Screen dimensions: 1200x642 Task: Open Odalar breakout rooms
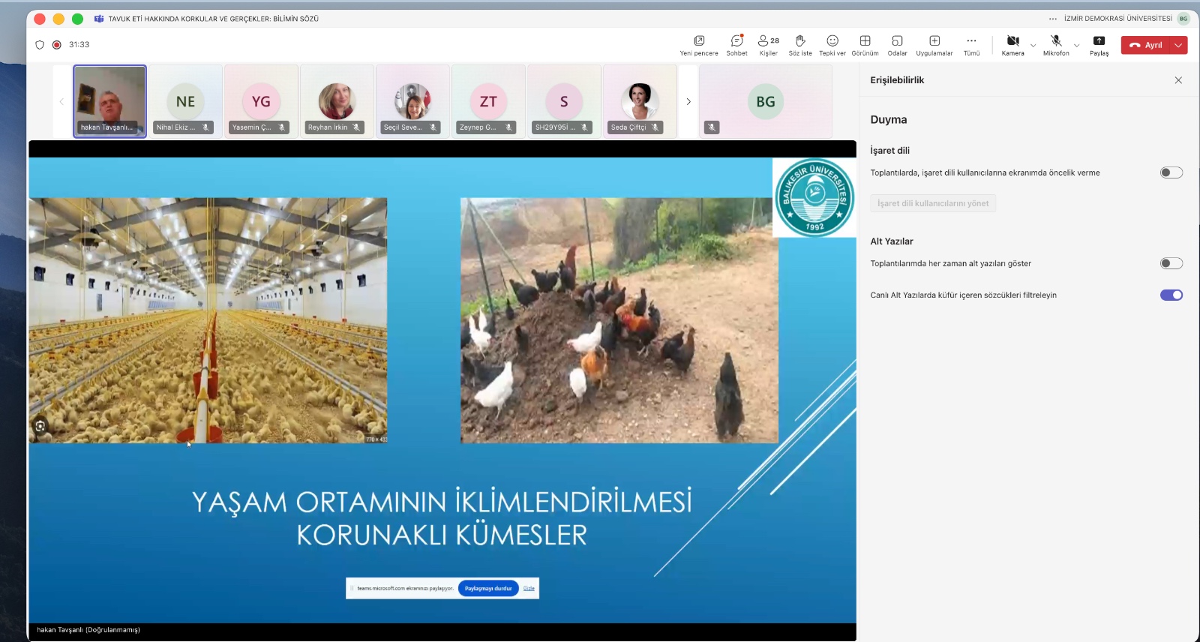pyautogui.click(x=897, y=45)
